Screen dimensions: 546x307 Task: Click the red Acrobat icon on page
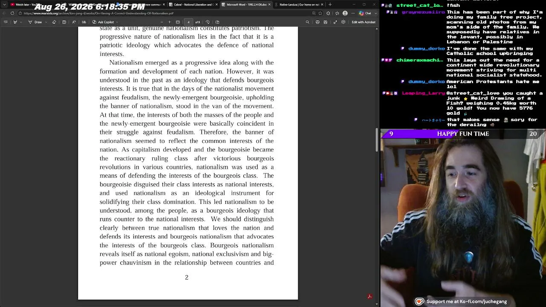pyautogui.click(x=370, y=297)
